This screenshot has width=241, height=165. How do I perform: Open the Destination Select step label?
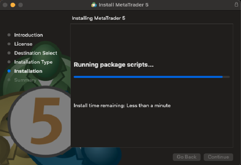tap(36, 53)
